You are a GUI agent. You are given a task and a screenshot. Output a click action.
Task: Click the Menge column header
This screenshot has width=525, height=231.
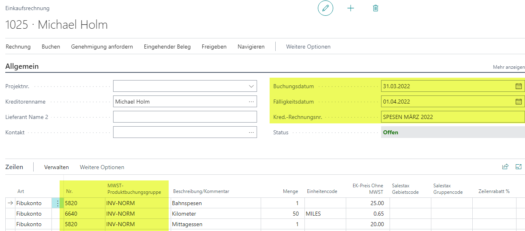tap(290, 191)
